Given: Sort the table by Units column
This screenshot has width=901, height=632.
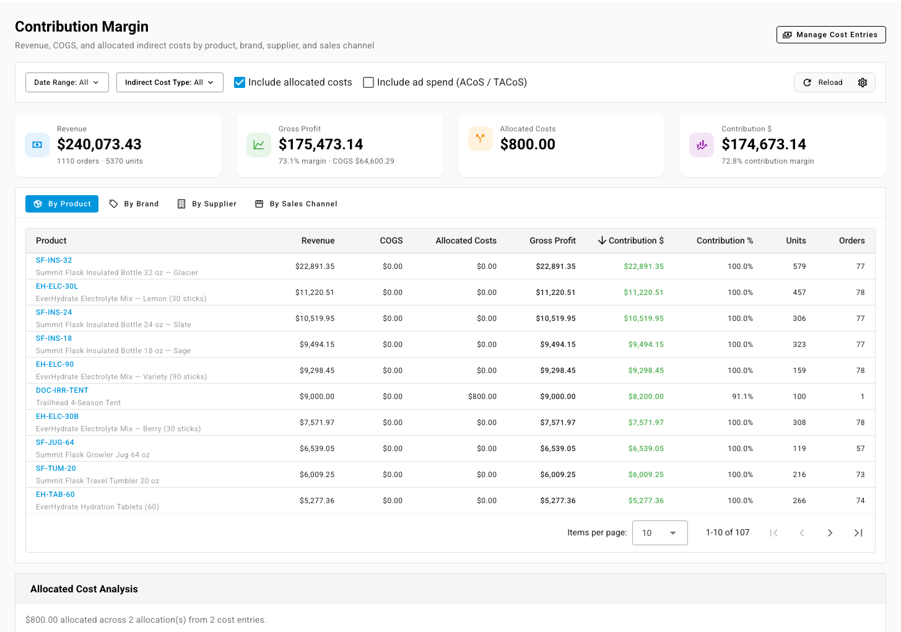Looking at the screenshot, I should pos(796,240).
